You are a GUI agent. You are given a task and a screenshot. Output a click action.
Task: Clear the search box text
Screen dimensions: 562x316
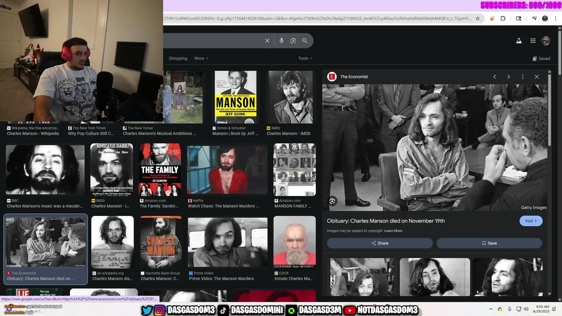(x=267, y=41)
